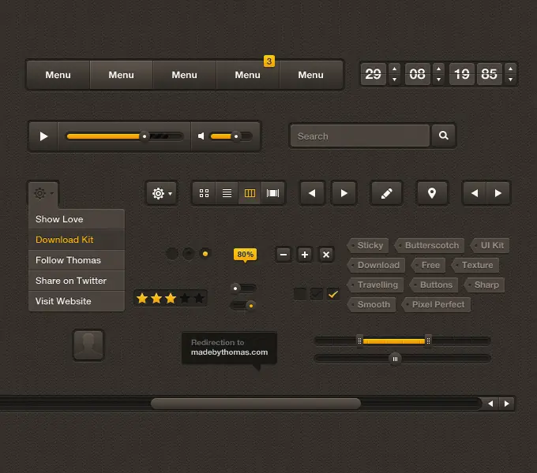
Task: Click the magnifier search button
Action: pos(444,136)
